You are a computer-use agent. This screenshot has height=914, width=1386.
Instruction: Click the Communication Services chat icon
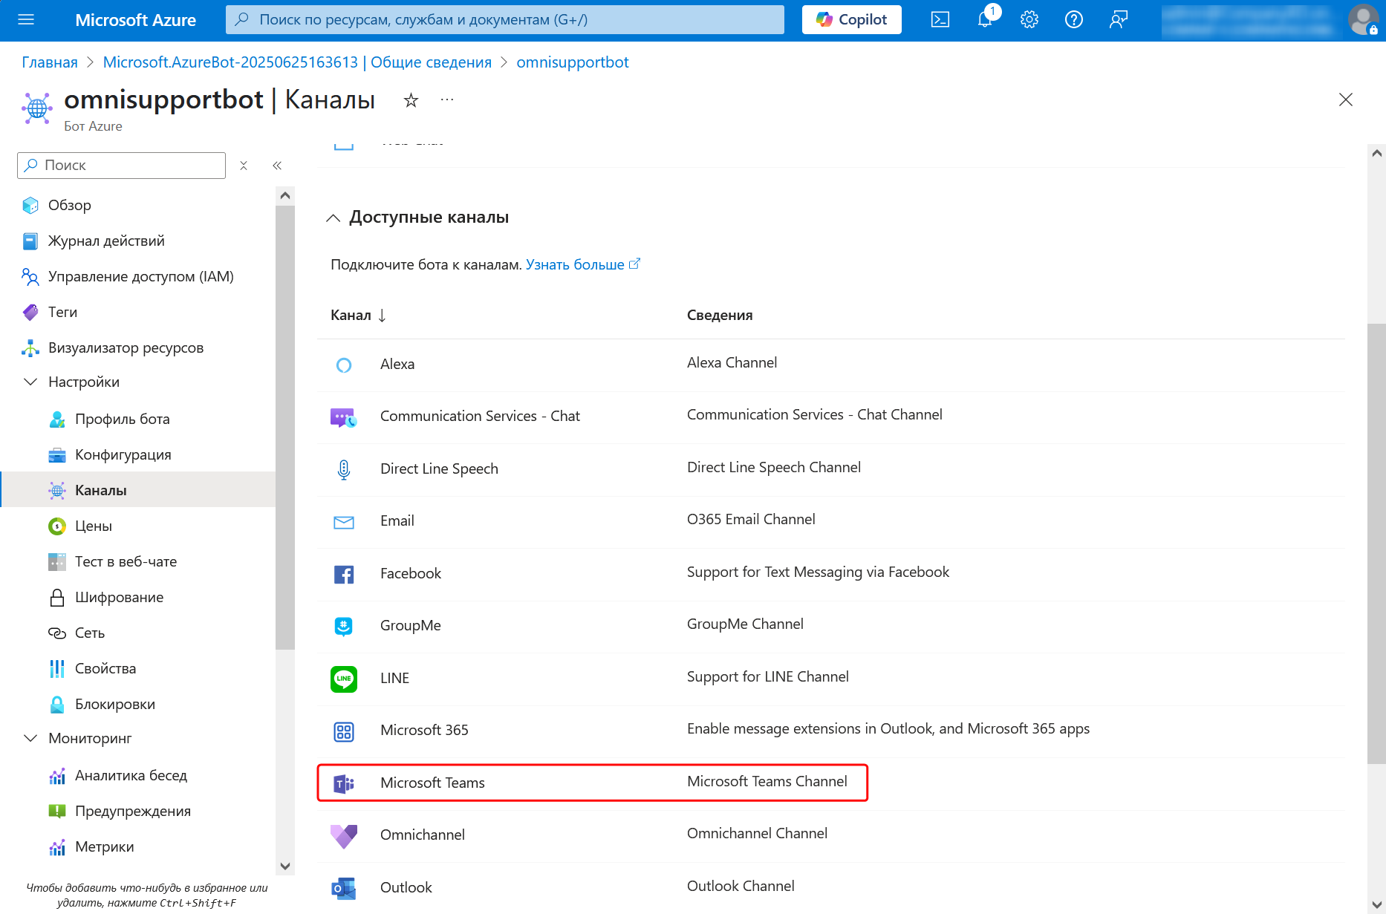point(344,417)
